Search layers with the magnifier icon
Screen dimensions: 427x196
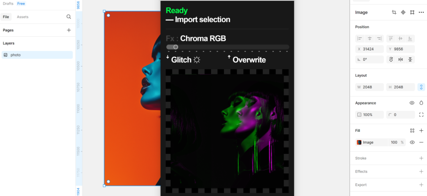tap(69, 17)
